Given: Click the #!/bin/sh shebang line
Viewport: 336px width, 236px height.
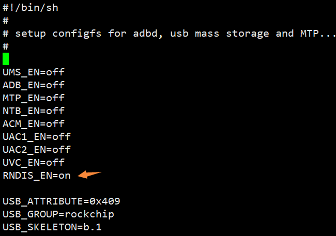Looking at the screenshot, I should pyautogui.click(x=30, y=8).
